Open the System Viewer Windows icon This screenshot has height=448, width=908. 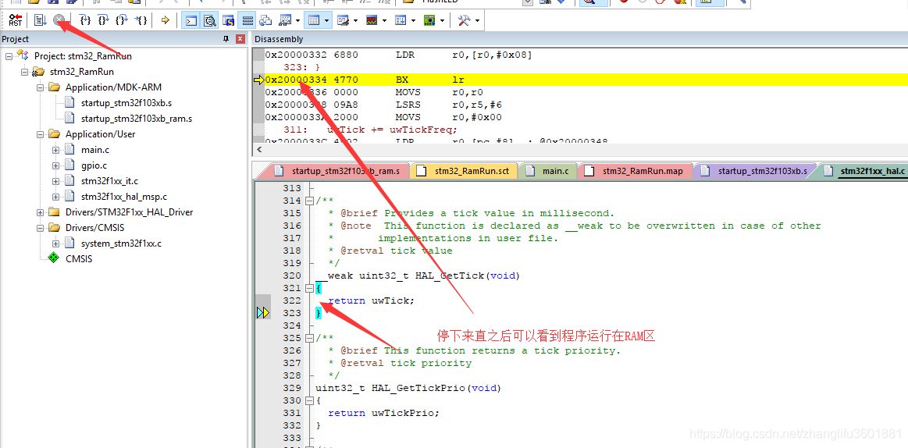(429, 21)
